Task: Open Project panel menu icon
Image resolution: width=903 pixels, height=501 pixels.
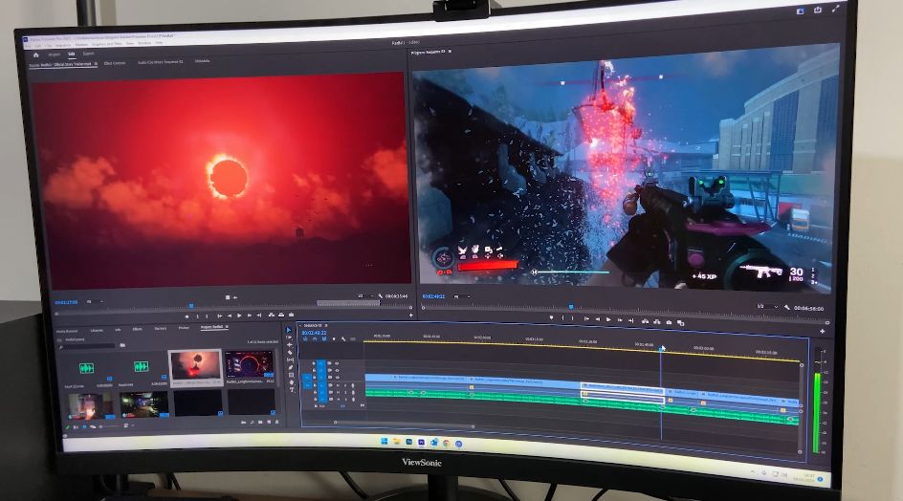Action: coord(227,327)
